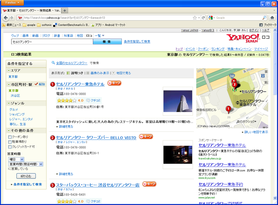Image resolution: width=278 pixels, height=205 pixels.
Task: Open address bar history dropdown arrow
Action: tap(199, 18)
